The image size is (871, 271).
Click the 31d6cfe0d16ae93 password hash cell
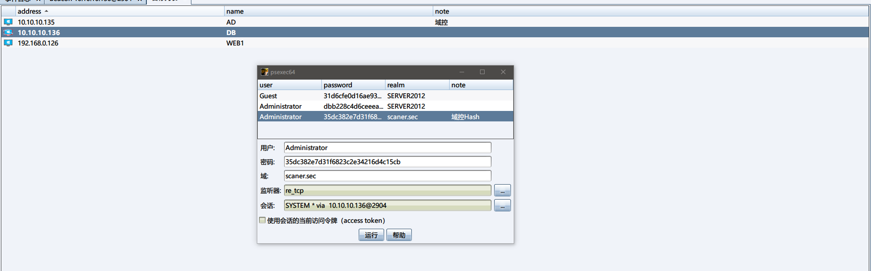(x=353, y=96)
